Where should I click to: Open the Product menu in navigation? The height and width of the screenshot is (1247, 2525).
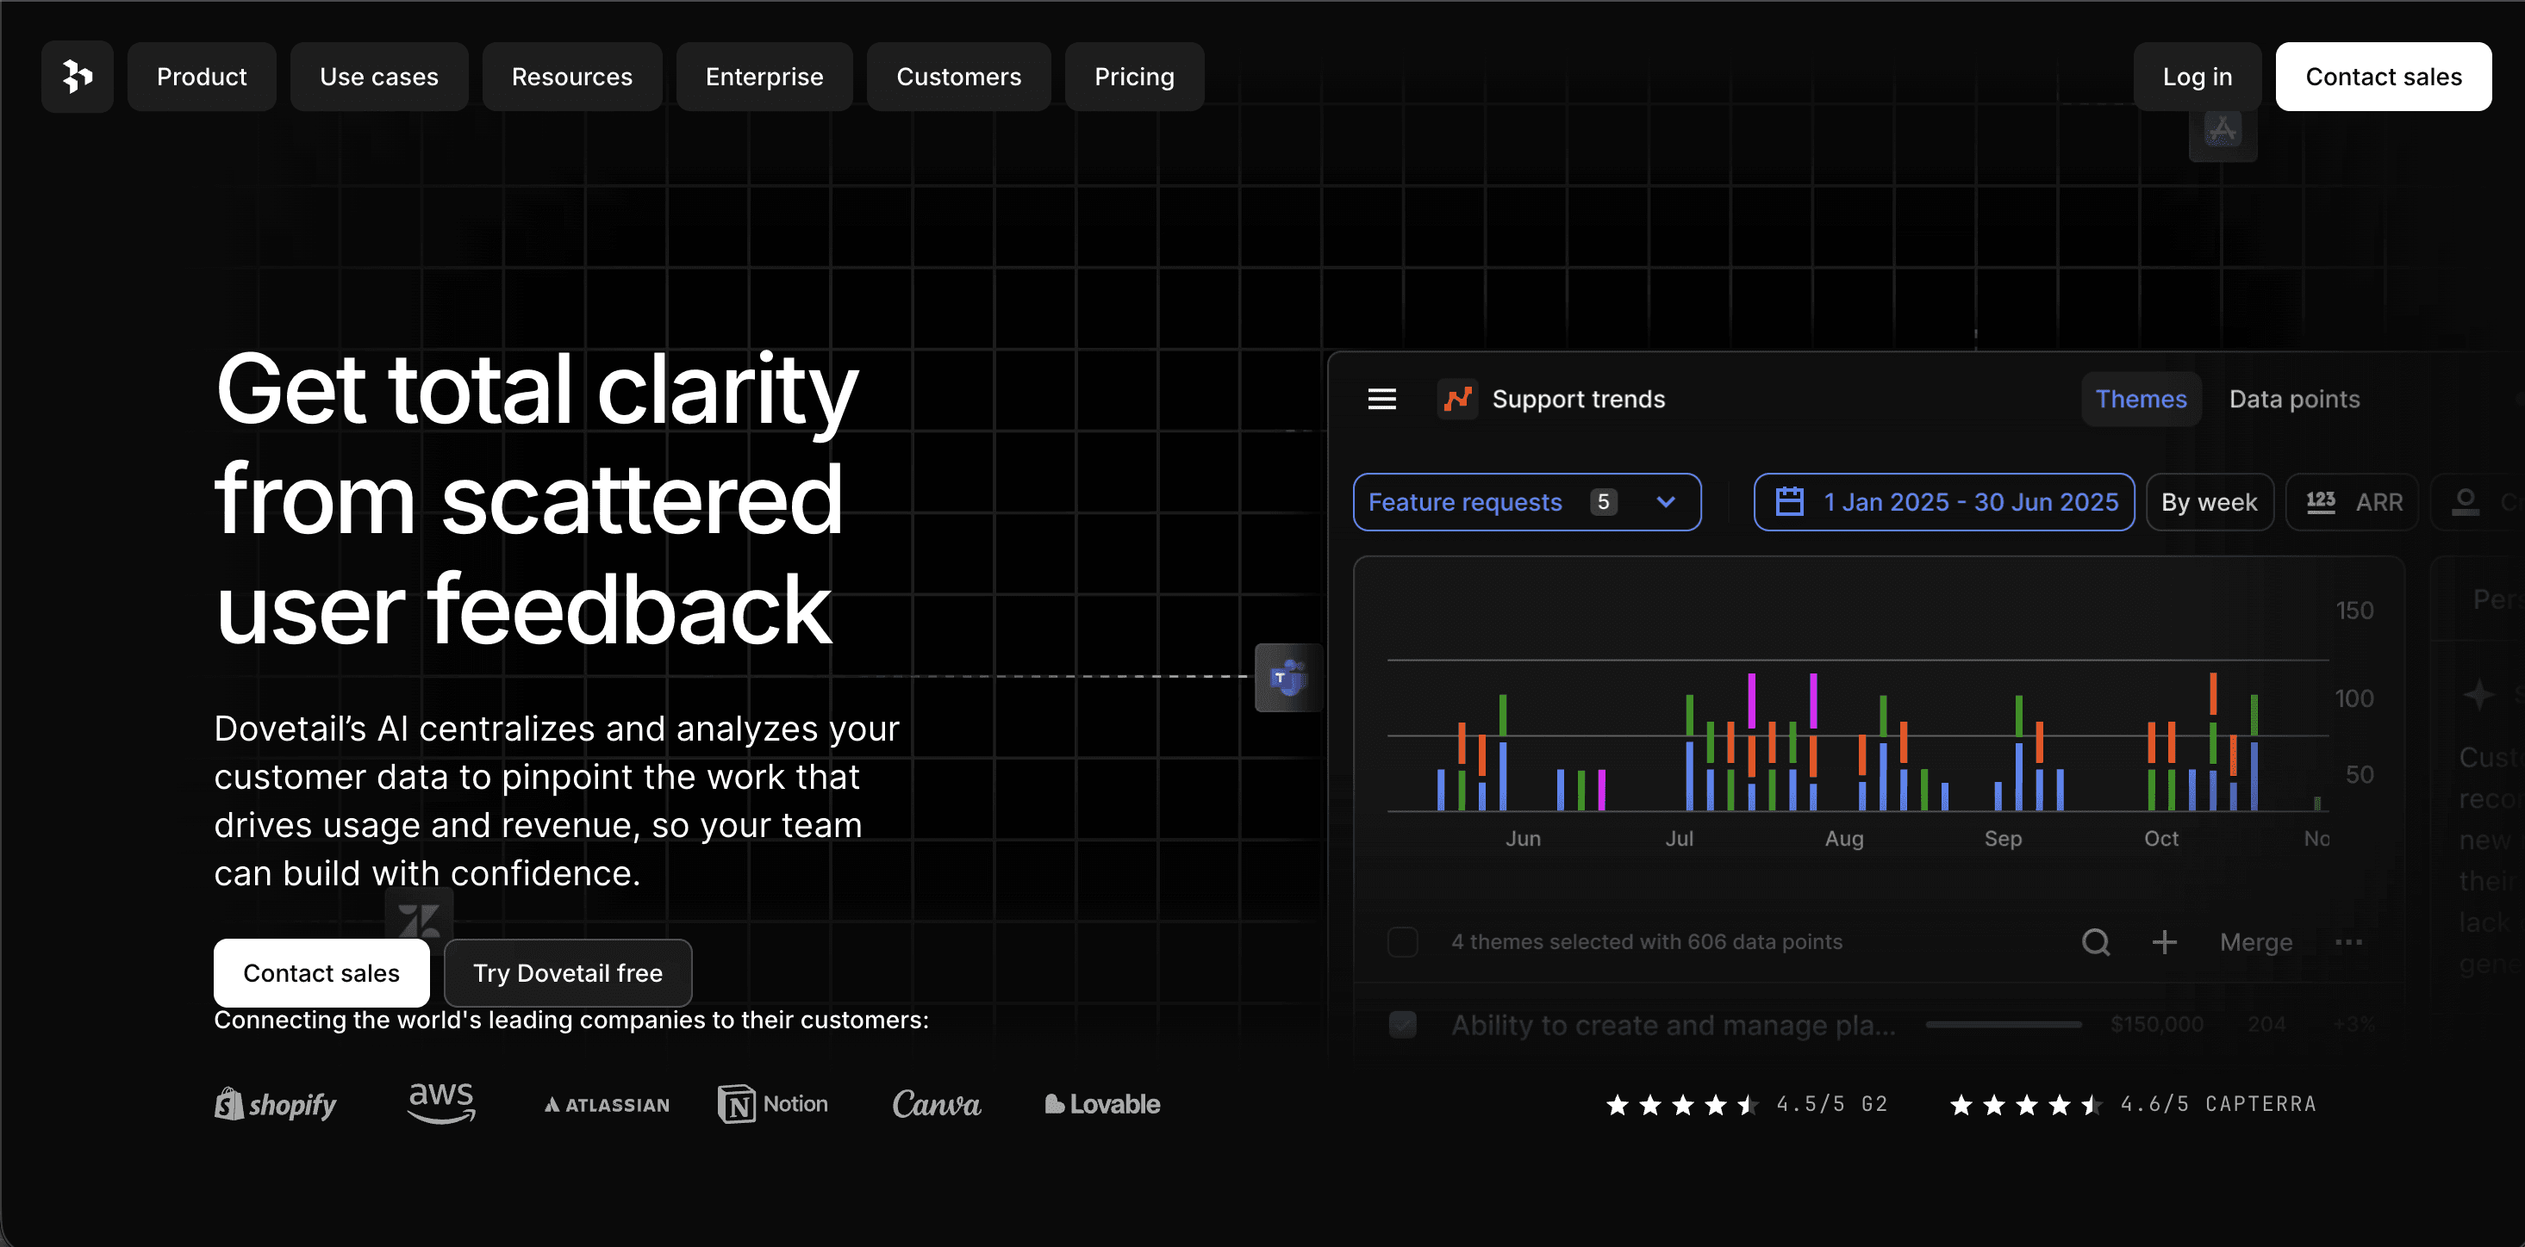201,77
